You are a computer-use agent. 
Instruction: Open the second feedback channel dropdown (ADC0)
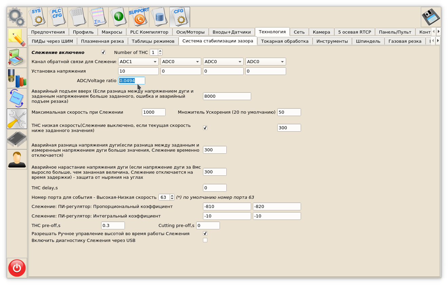(x=181, y=61)
